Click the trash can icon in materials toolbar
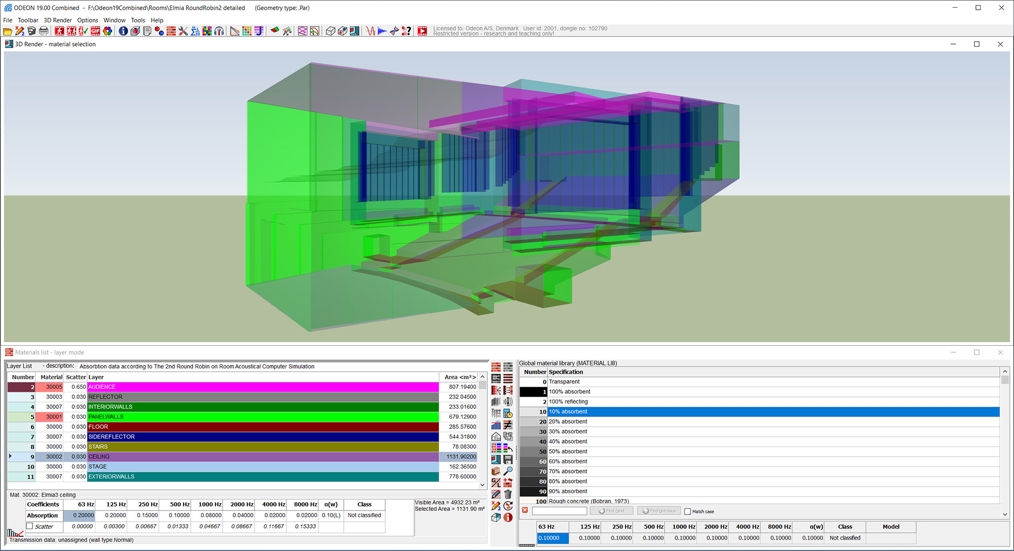The height and width of the screenshot is (551, 1014). [508, 494]
